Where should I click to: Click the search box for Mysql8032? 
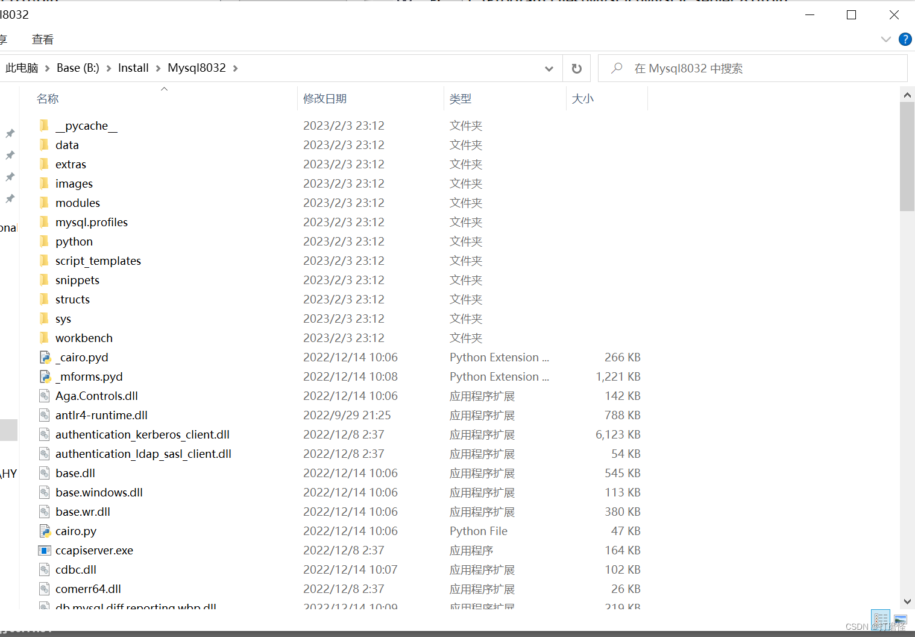coord(752,68)
